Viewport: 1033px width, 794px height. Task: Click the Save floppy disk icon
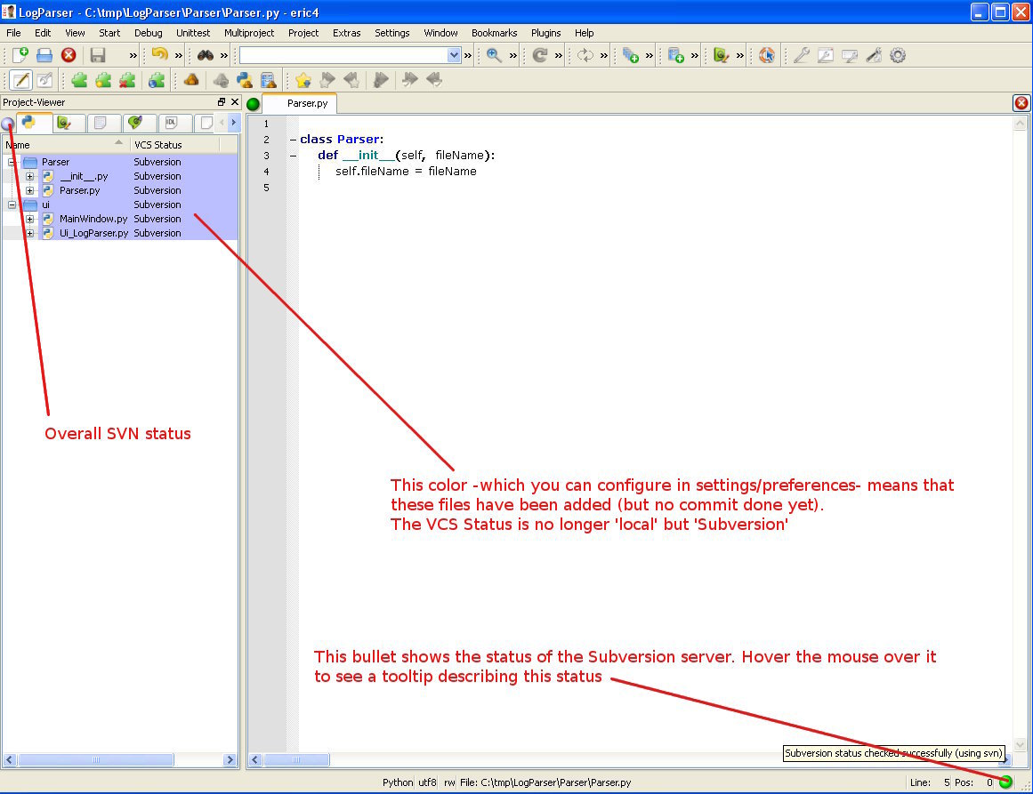(x=98, y=55)
